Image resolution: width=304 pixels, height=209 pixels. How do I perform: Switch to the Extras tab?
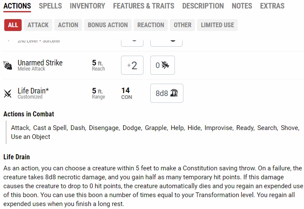click(x=272, y=6)
